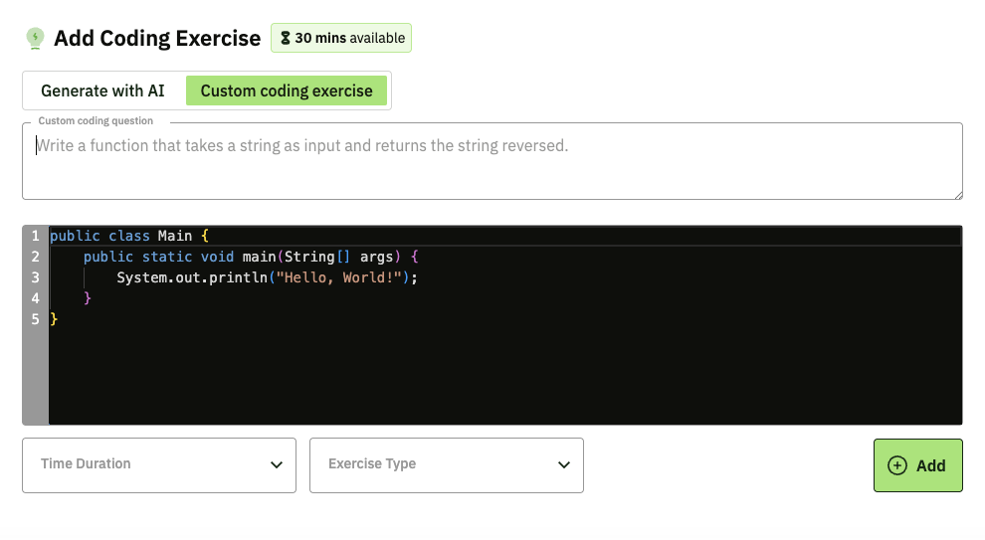Click line number 5 in the code gutter
The image size is (985, 540).
point(35,319)
